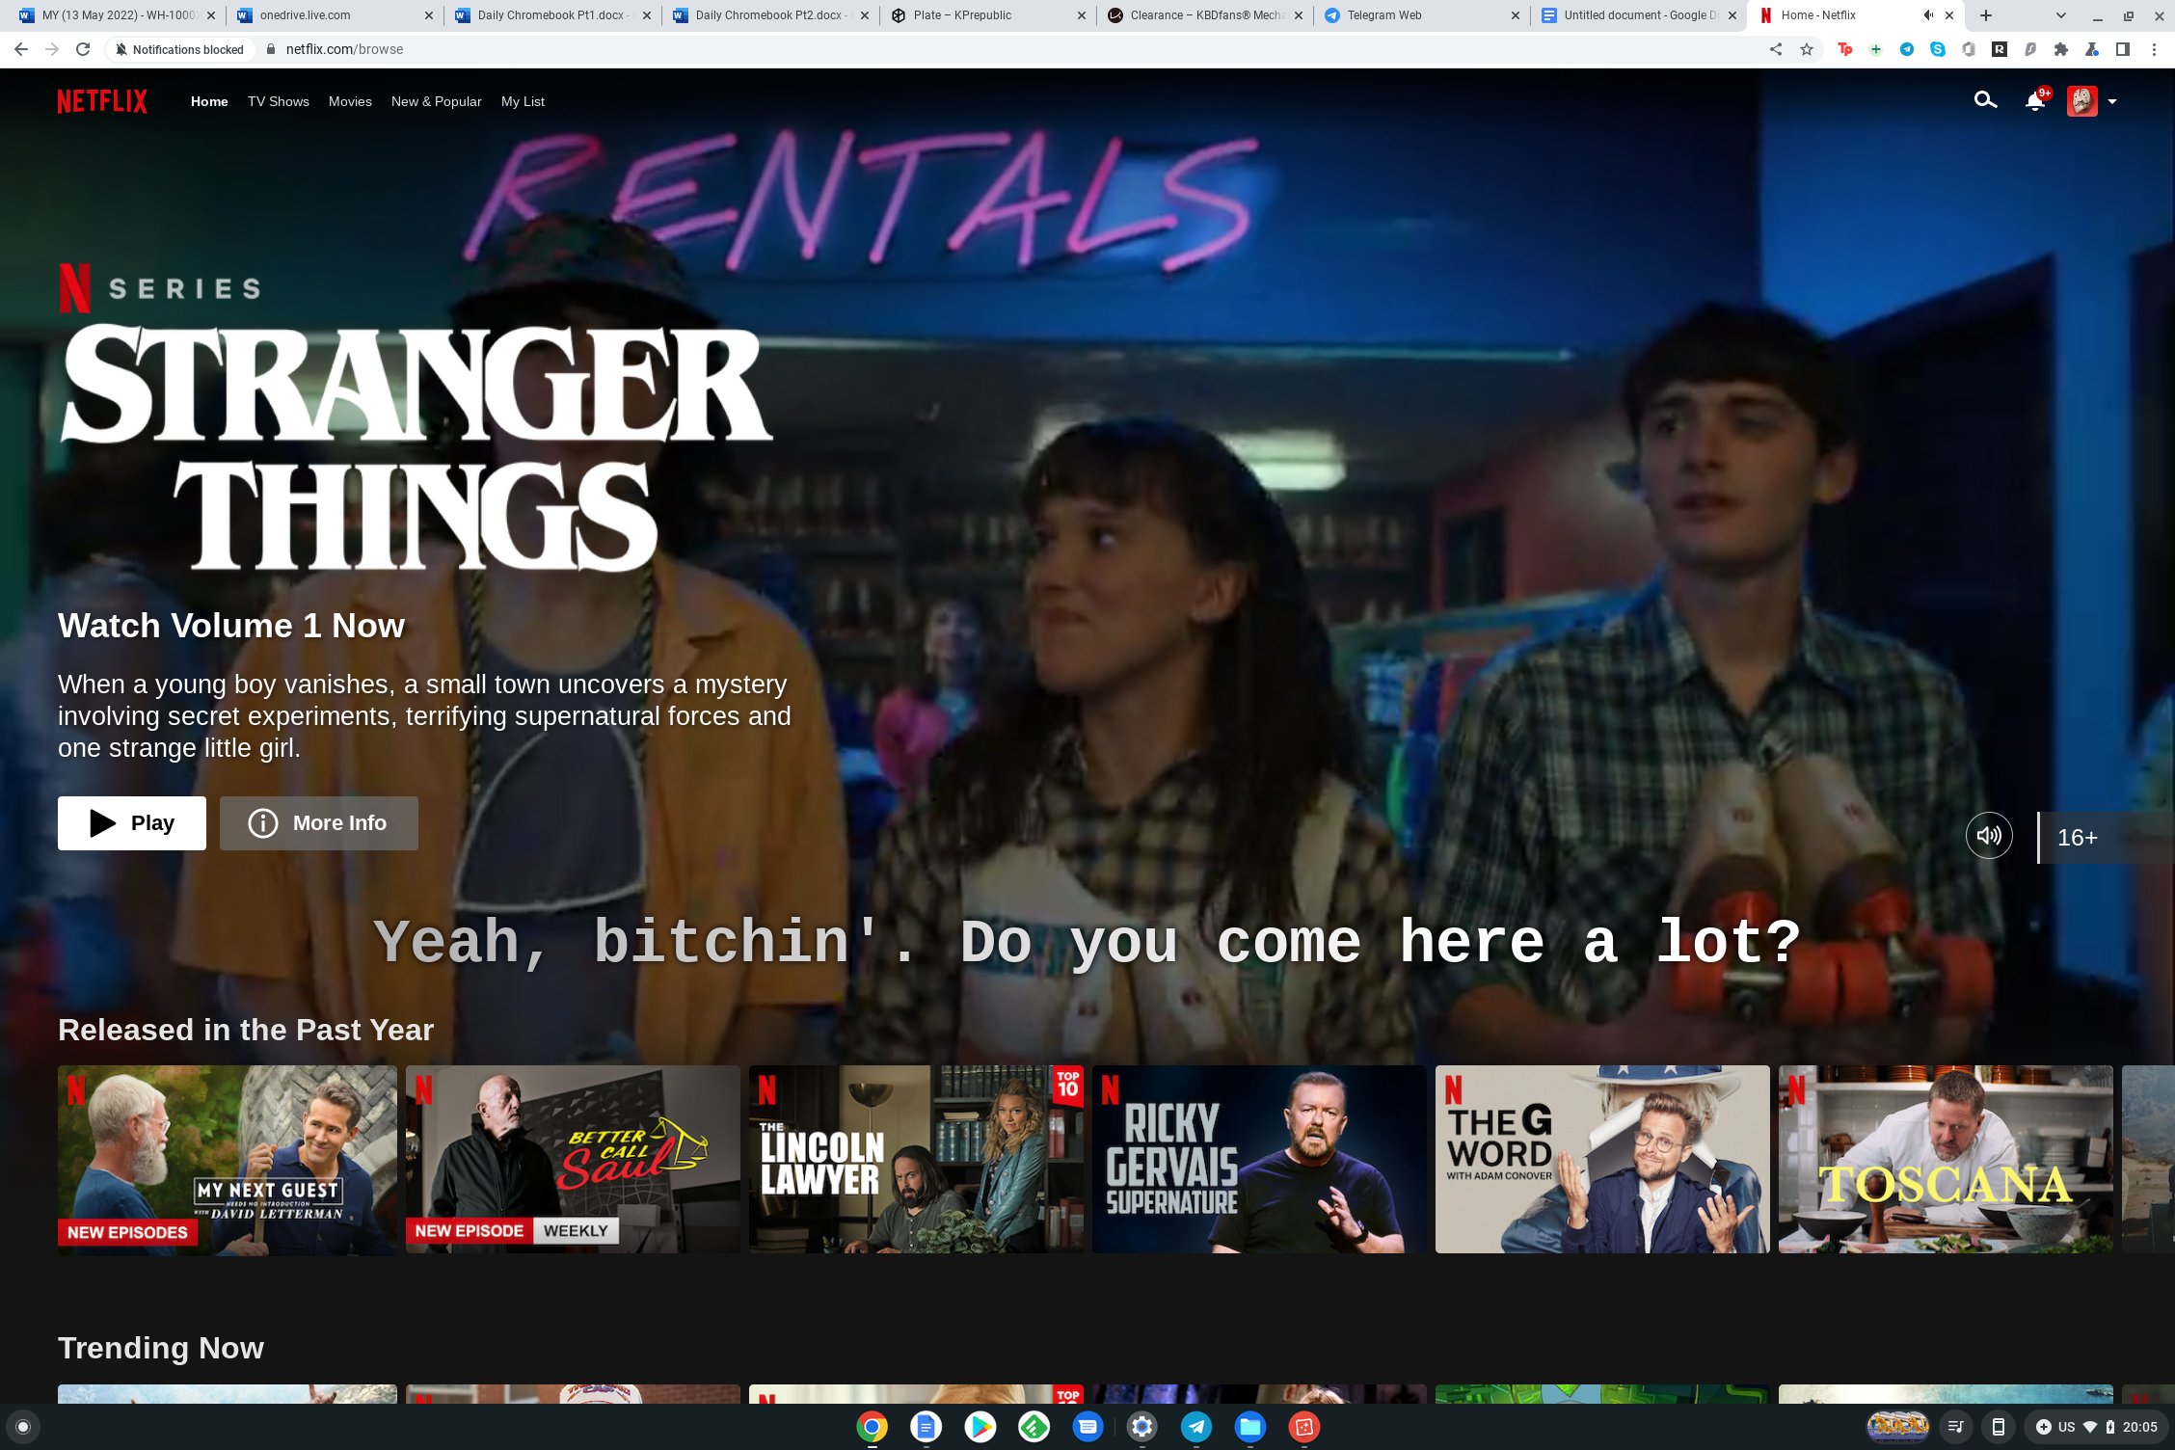2175x1450 pixels.
Task: Open the Netflix search icon
Action: [x=1984, y=100]
